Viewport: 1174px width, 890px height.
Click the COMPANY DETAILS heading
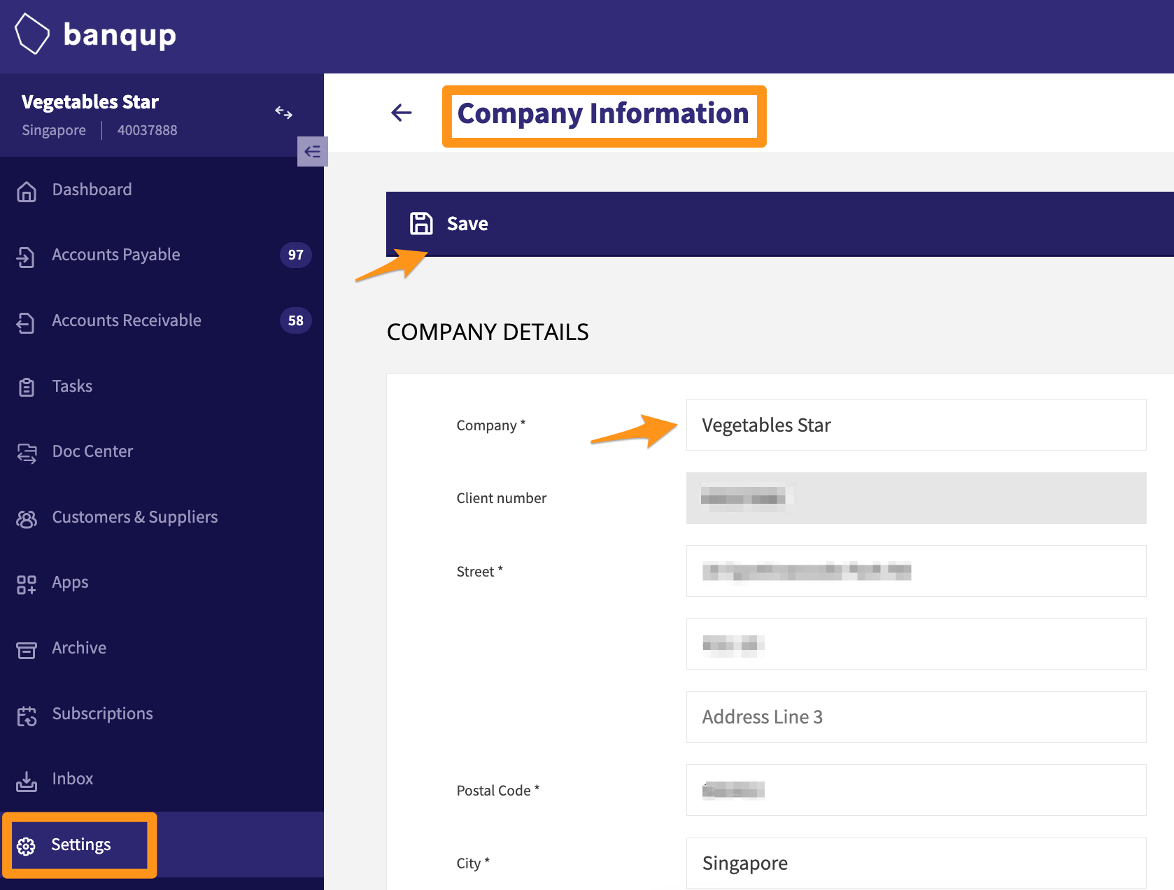pos(488,332)
